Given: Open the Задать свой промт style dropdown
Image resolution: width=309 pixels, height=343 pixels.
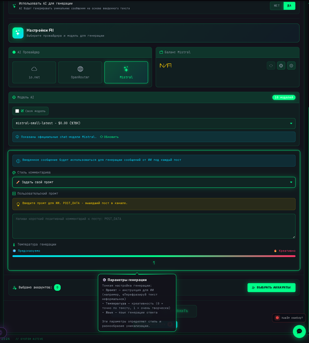Looking at the screenshot, I should tap(154, 182).
